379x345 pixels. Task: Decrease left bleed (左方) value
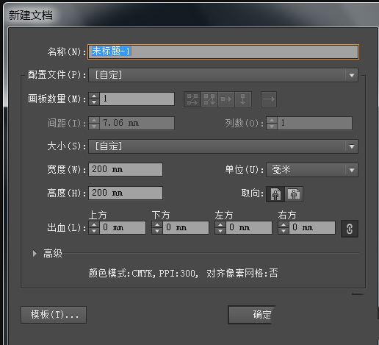pos(220,231)
